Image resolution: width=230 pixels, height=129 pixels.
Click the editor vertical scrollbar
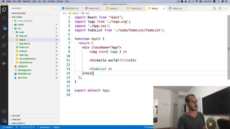[229, 47]
